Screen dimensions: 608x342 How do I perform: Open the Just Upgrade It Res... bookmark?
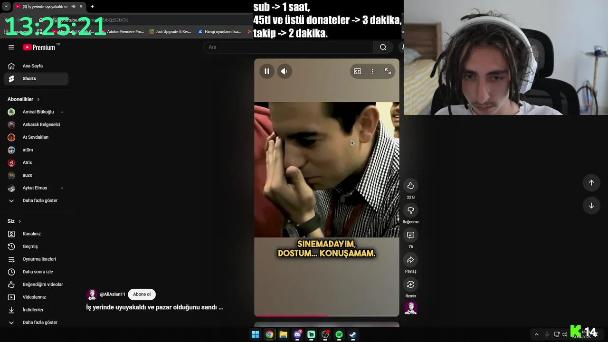point(170,32)
